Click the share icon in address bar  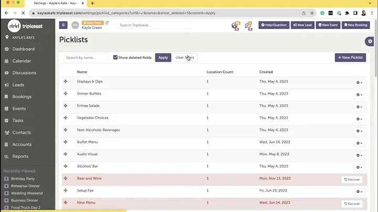click(304, 13)
